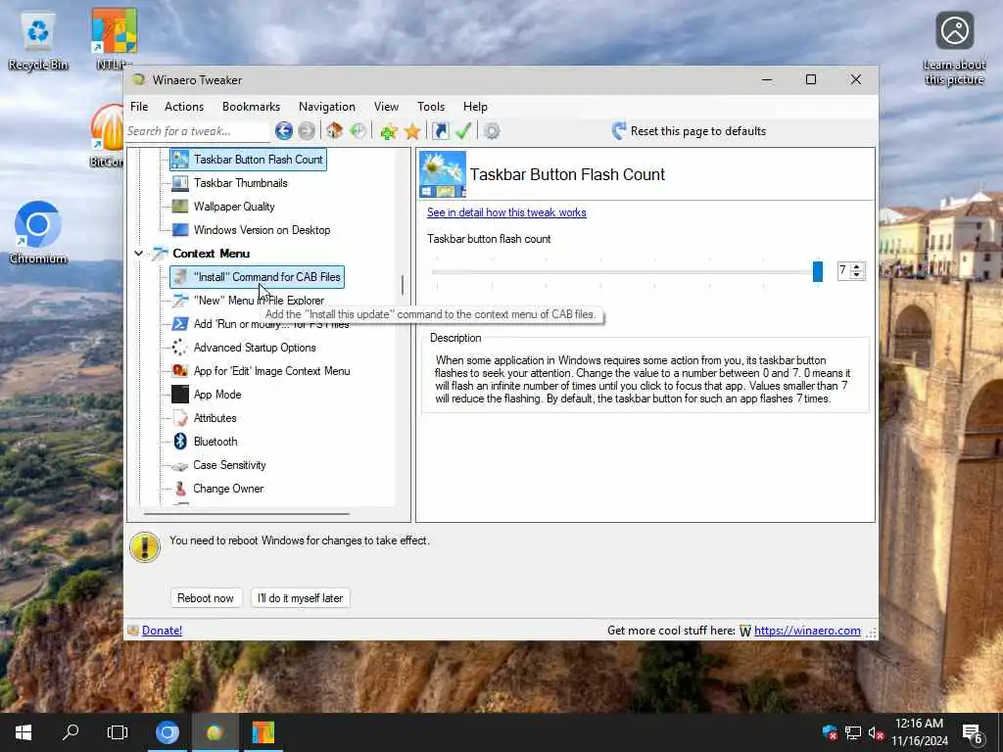Select Wallpaper Quality tree item
The image size is (1003, 752).
[x=234, y=207]
